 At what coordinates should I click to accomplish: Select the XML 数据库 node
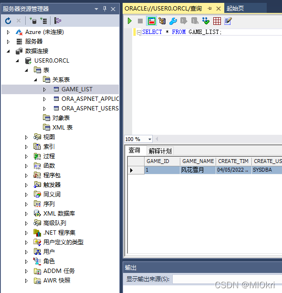[x=59, y=213]
